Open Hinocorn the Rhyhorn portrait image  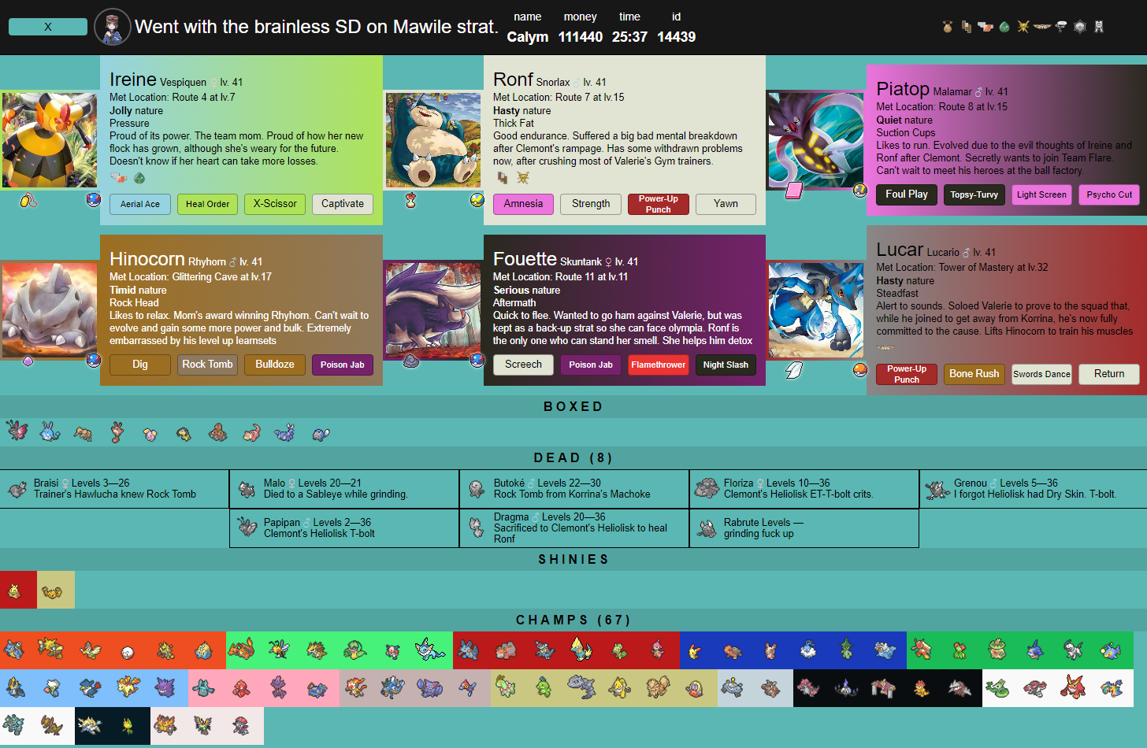click(x=50, y=309)
